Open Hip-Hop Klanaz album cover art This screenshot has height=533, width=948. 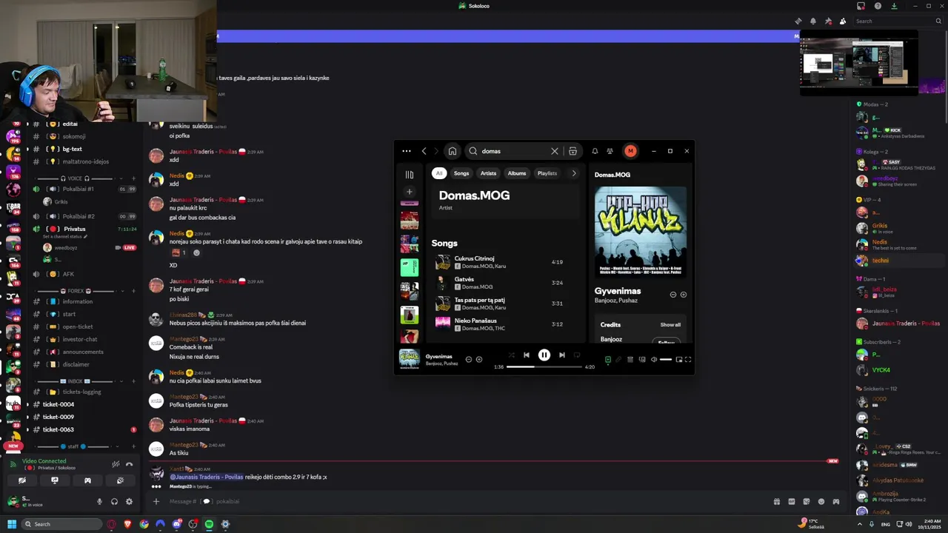[x=641, y=232]
